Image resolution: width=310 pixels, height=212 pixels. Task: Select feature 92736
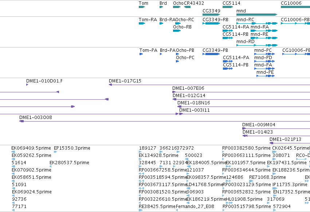tap(13, 203)
